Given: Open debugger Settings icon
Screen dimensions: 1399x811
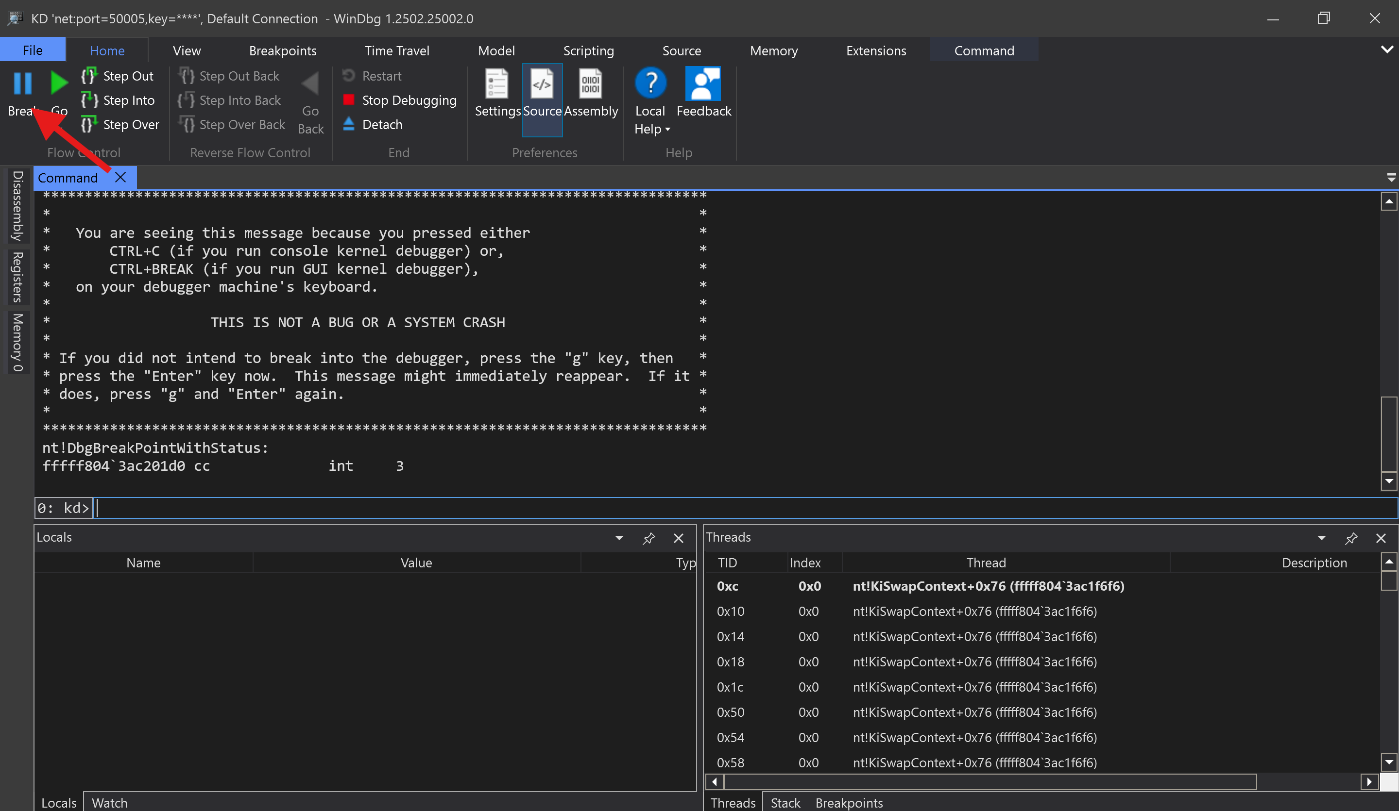Looking at the screenshot, I should coord(497,84).
